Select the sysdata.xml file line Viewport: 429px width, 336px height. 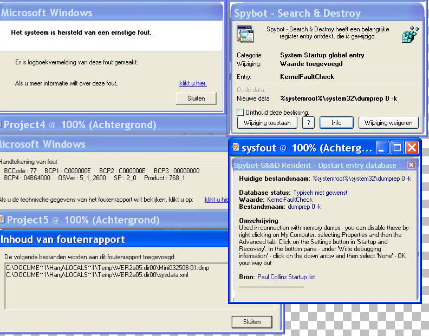tap(97, 275)
